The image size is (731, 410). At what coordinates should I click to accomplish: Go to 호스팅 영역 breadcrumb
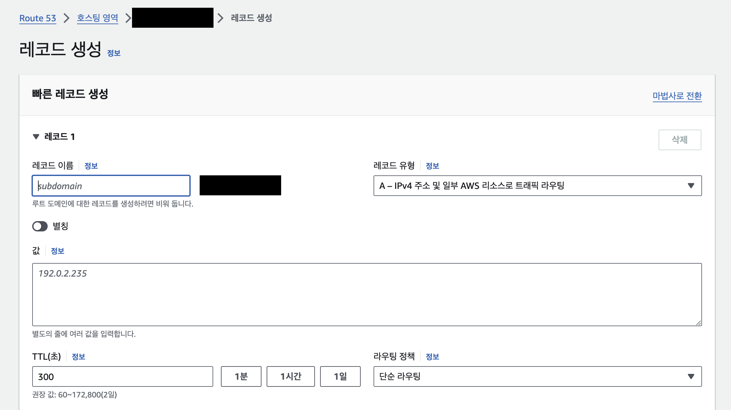tap(97, 18)
